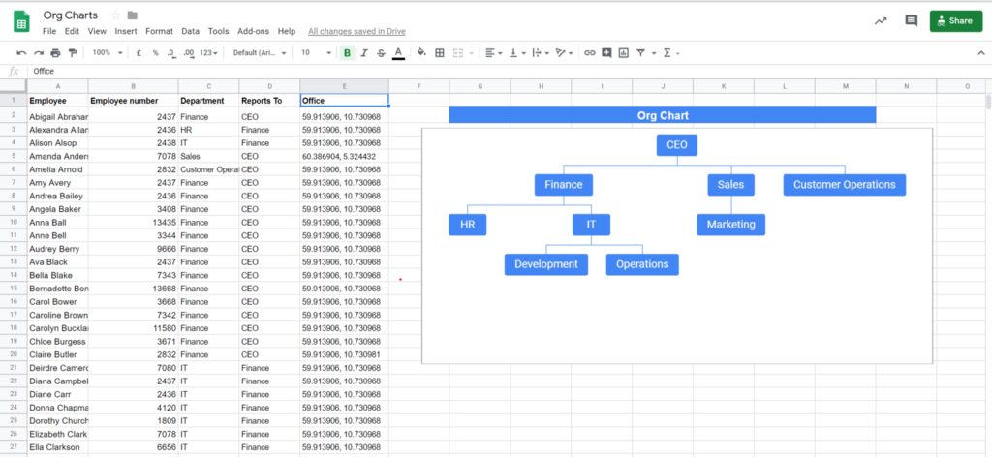Open the fill color picker

click(418, 53)
